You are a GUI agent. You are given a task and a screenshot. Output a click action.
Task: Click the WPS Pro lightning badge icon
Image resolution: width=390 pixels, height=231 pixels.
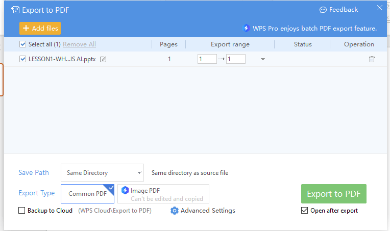246,28
